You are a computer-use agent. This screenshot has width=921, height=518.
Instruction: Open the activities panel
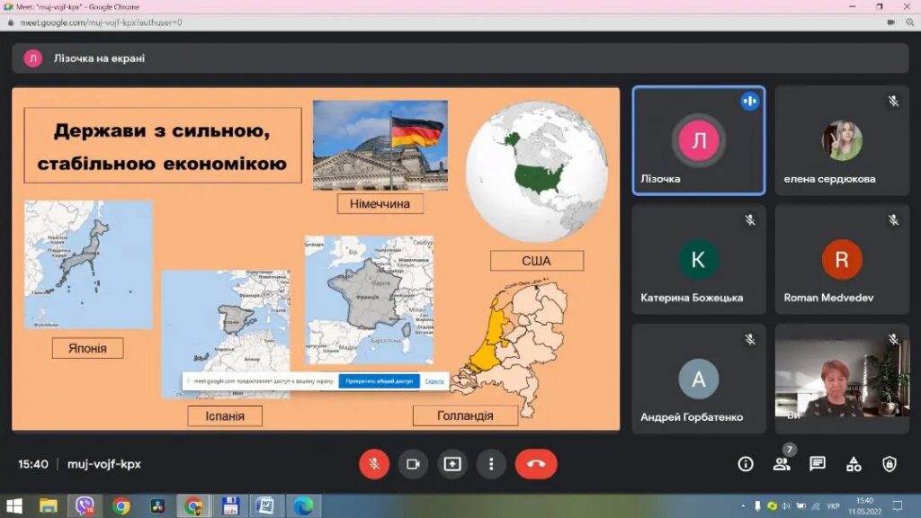854,464
